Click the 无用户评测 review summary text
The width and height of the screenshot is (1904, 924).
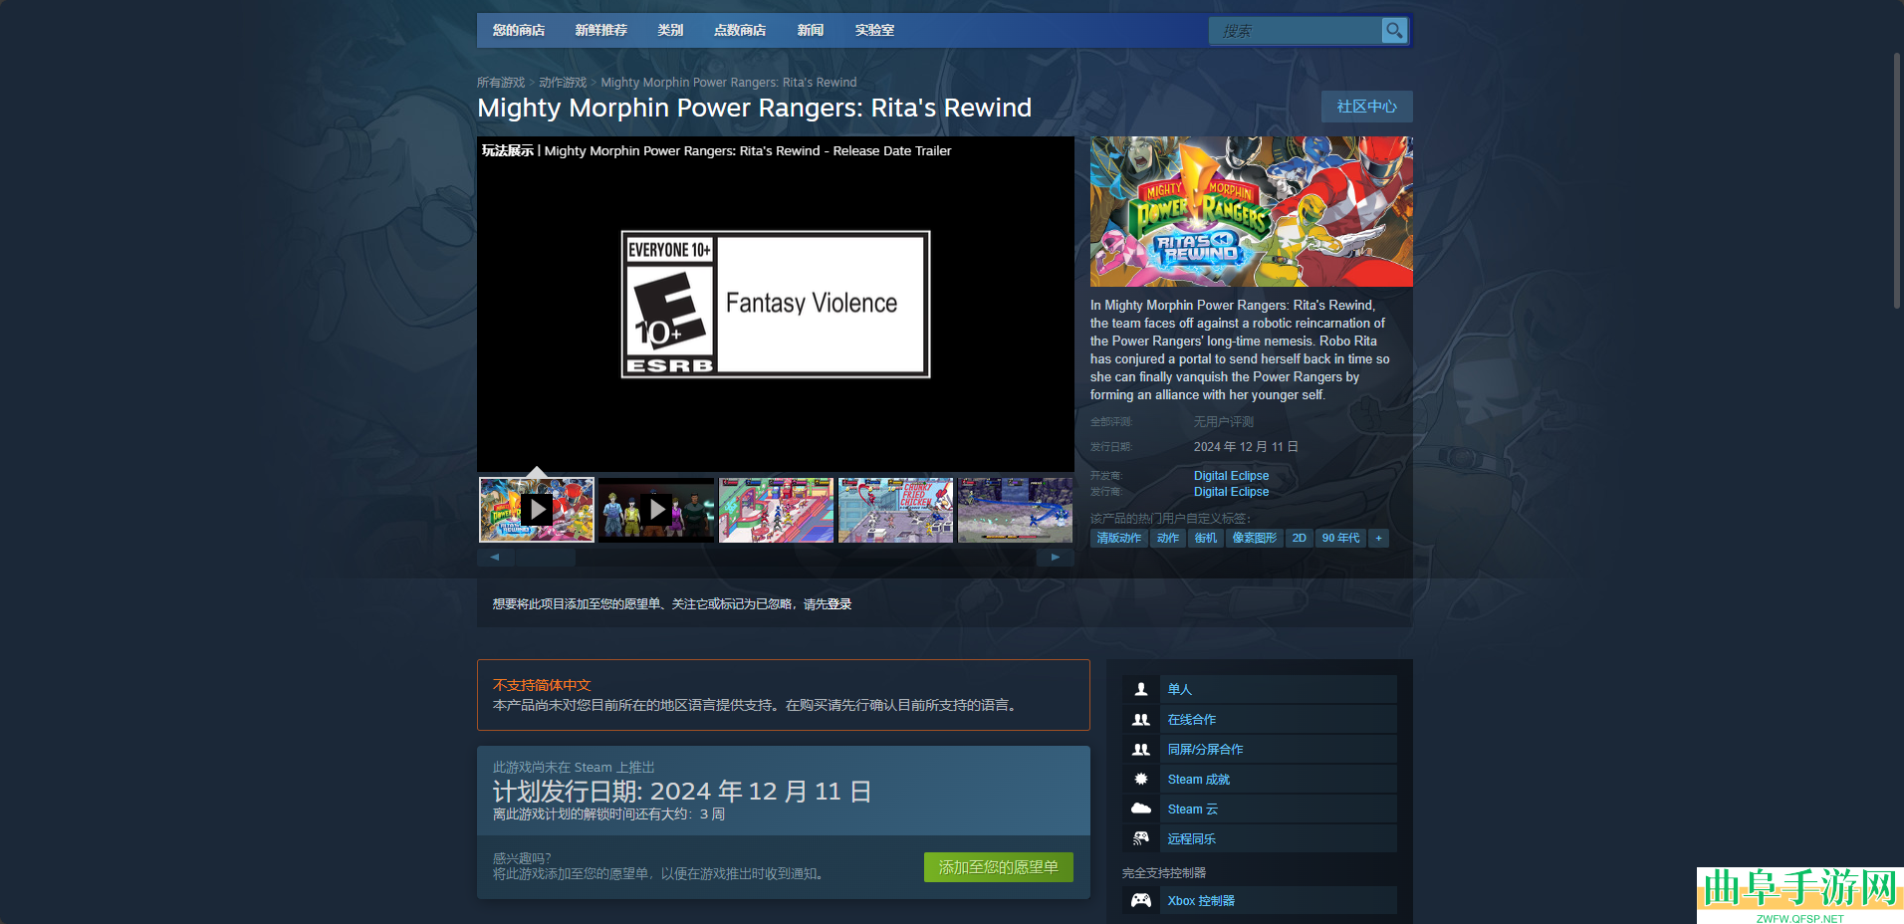1224,422
